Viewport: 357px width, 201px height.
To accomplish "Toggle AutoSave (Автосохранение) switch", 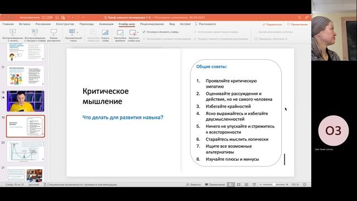I will [47, 17].
